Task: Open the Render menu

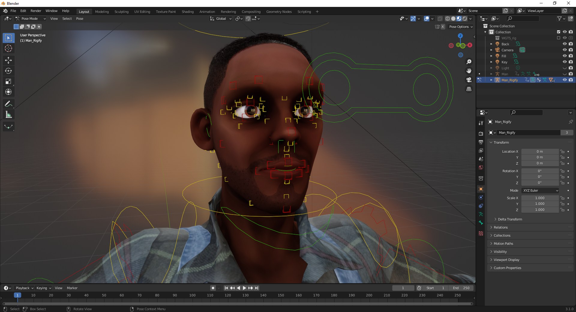Action: coord(36,11)
